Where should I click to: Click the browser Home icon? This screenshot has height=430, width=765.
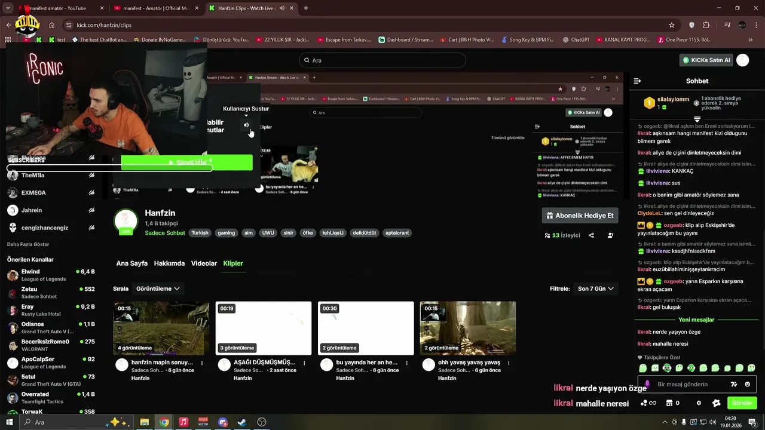52,25
